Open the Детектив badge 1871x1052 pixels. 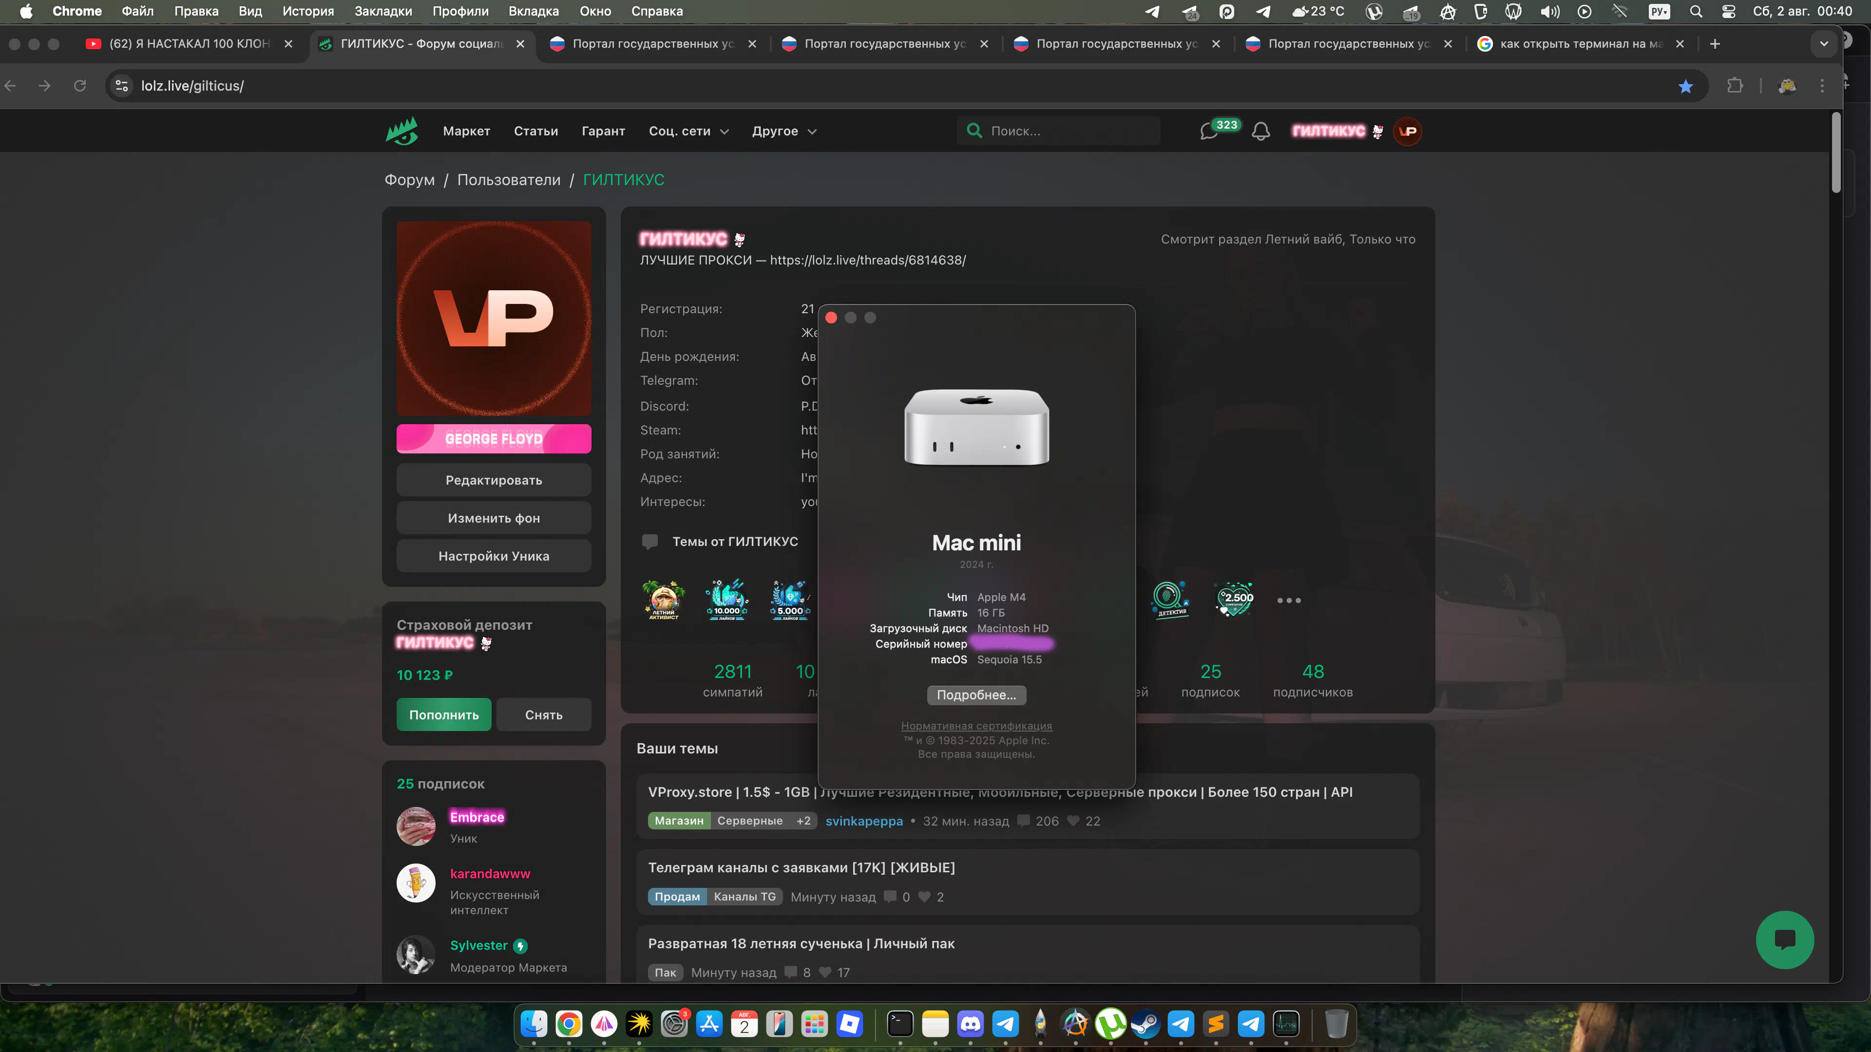(1171, 600)
